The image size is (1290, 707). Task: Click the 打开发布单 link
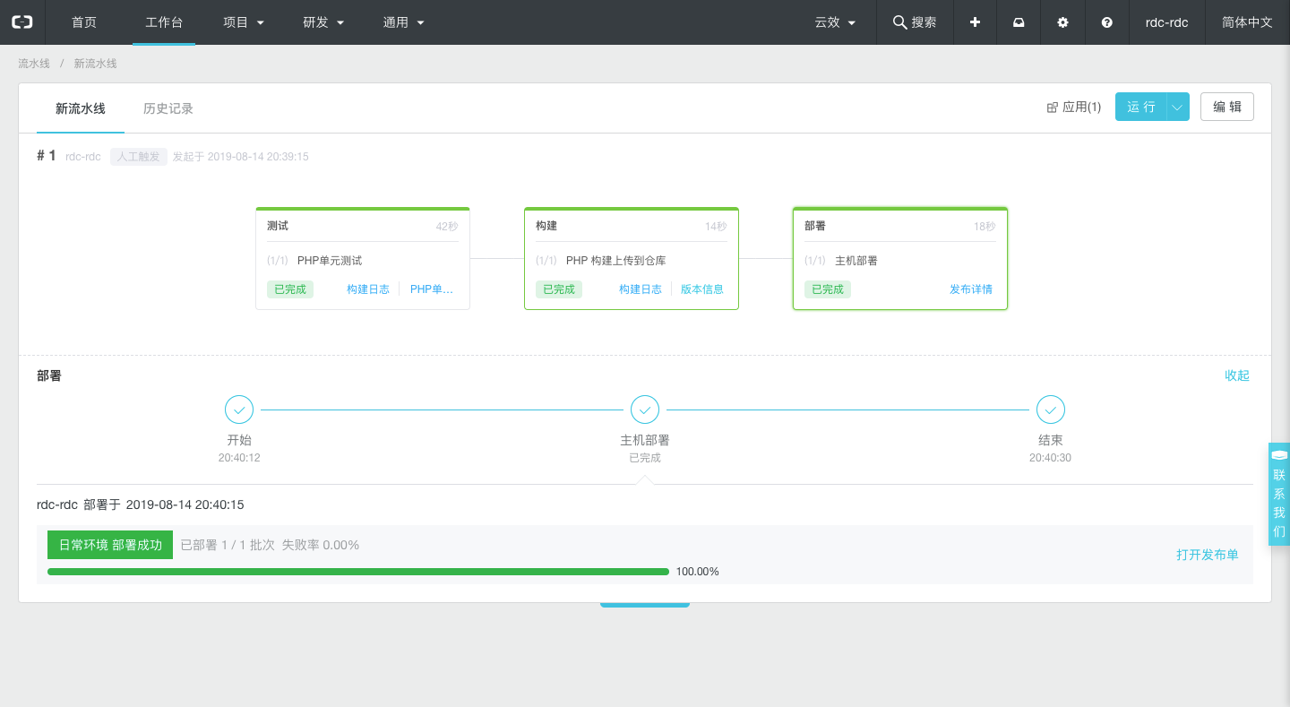pyautogui.click(x=1208, y=555)
